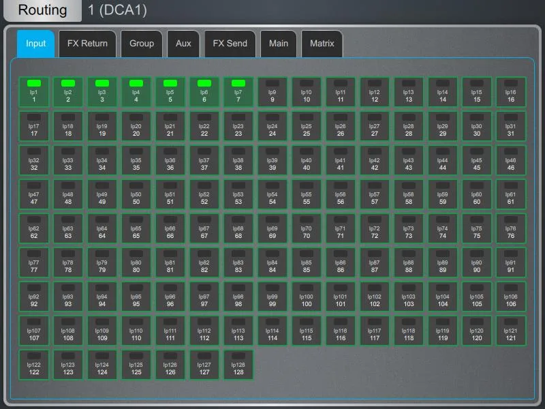This screenshot has width=545, height=409.
Task: Assign input Ip92
Action: (x=33, y=297)
